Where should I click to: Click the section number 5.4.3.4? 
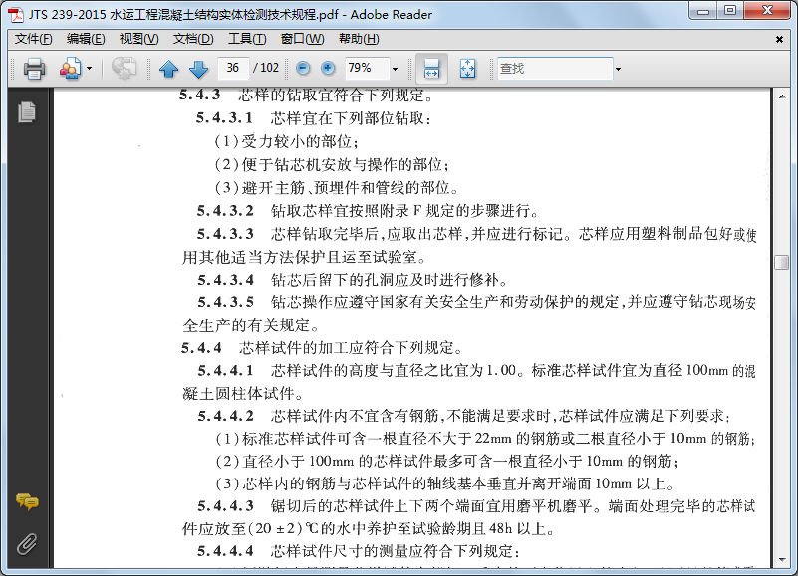click(226, 280)
